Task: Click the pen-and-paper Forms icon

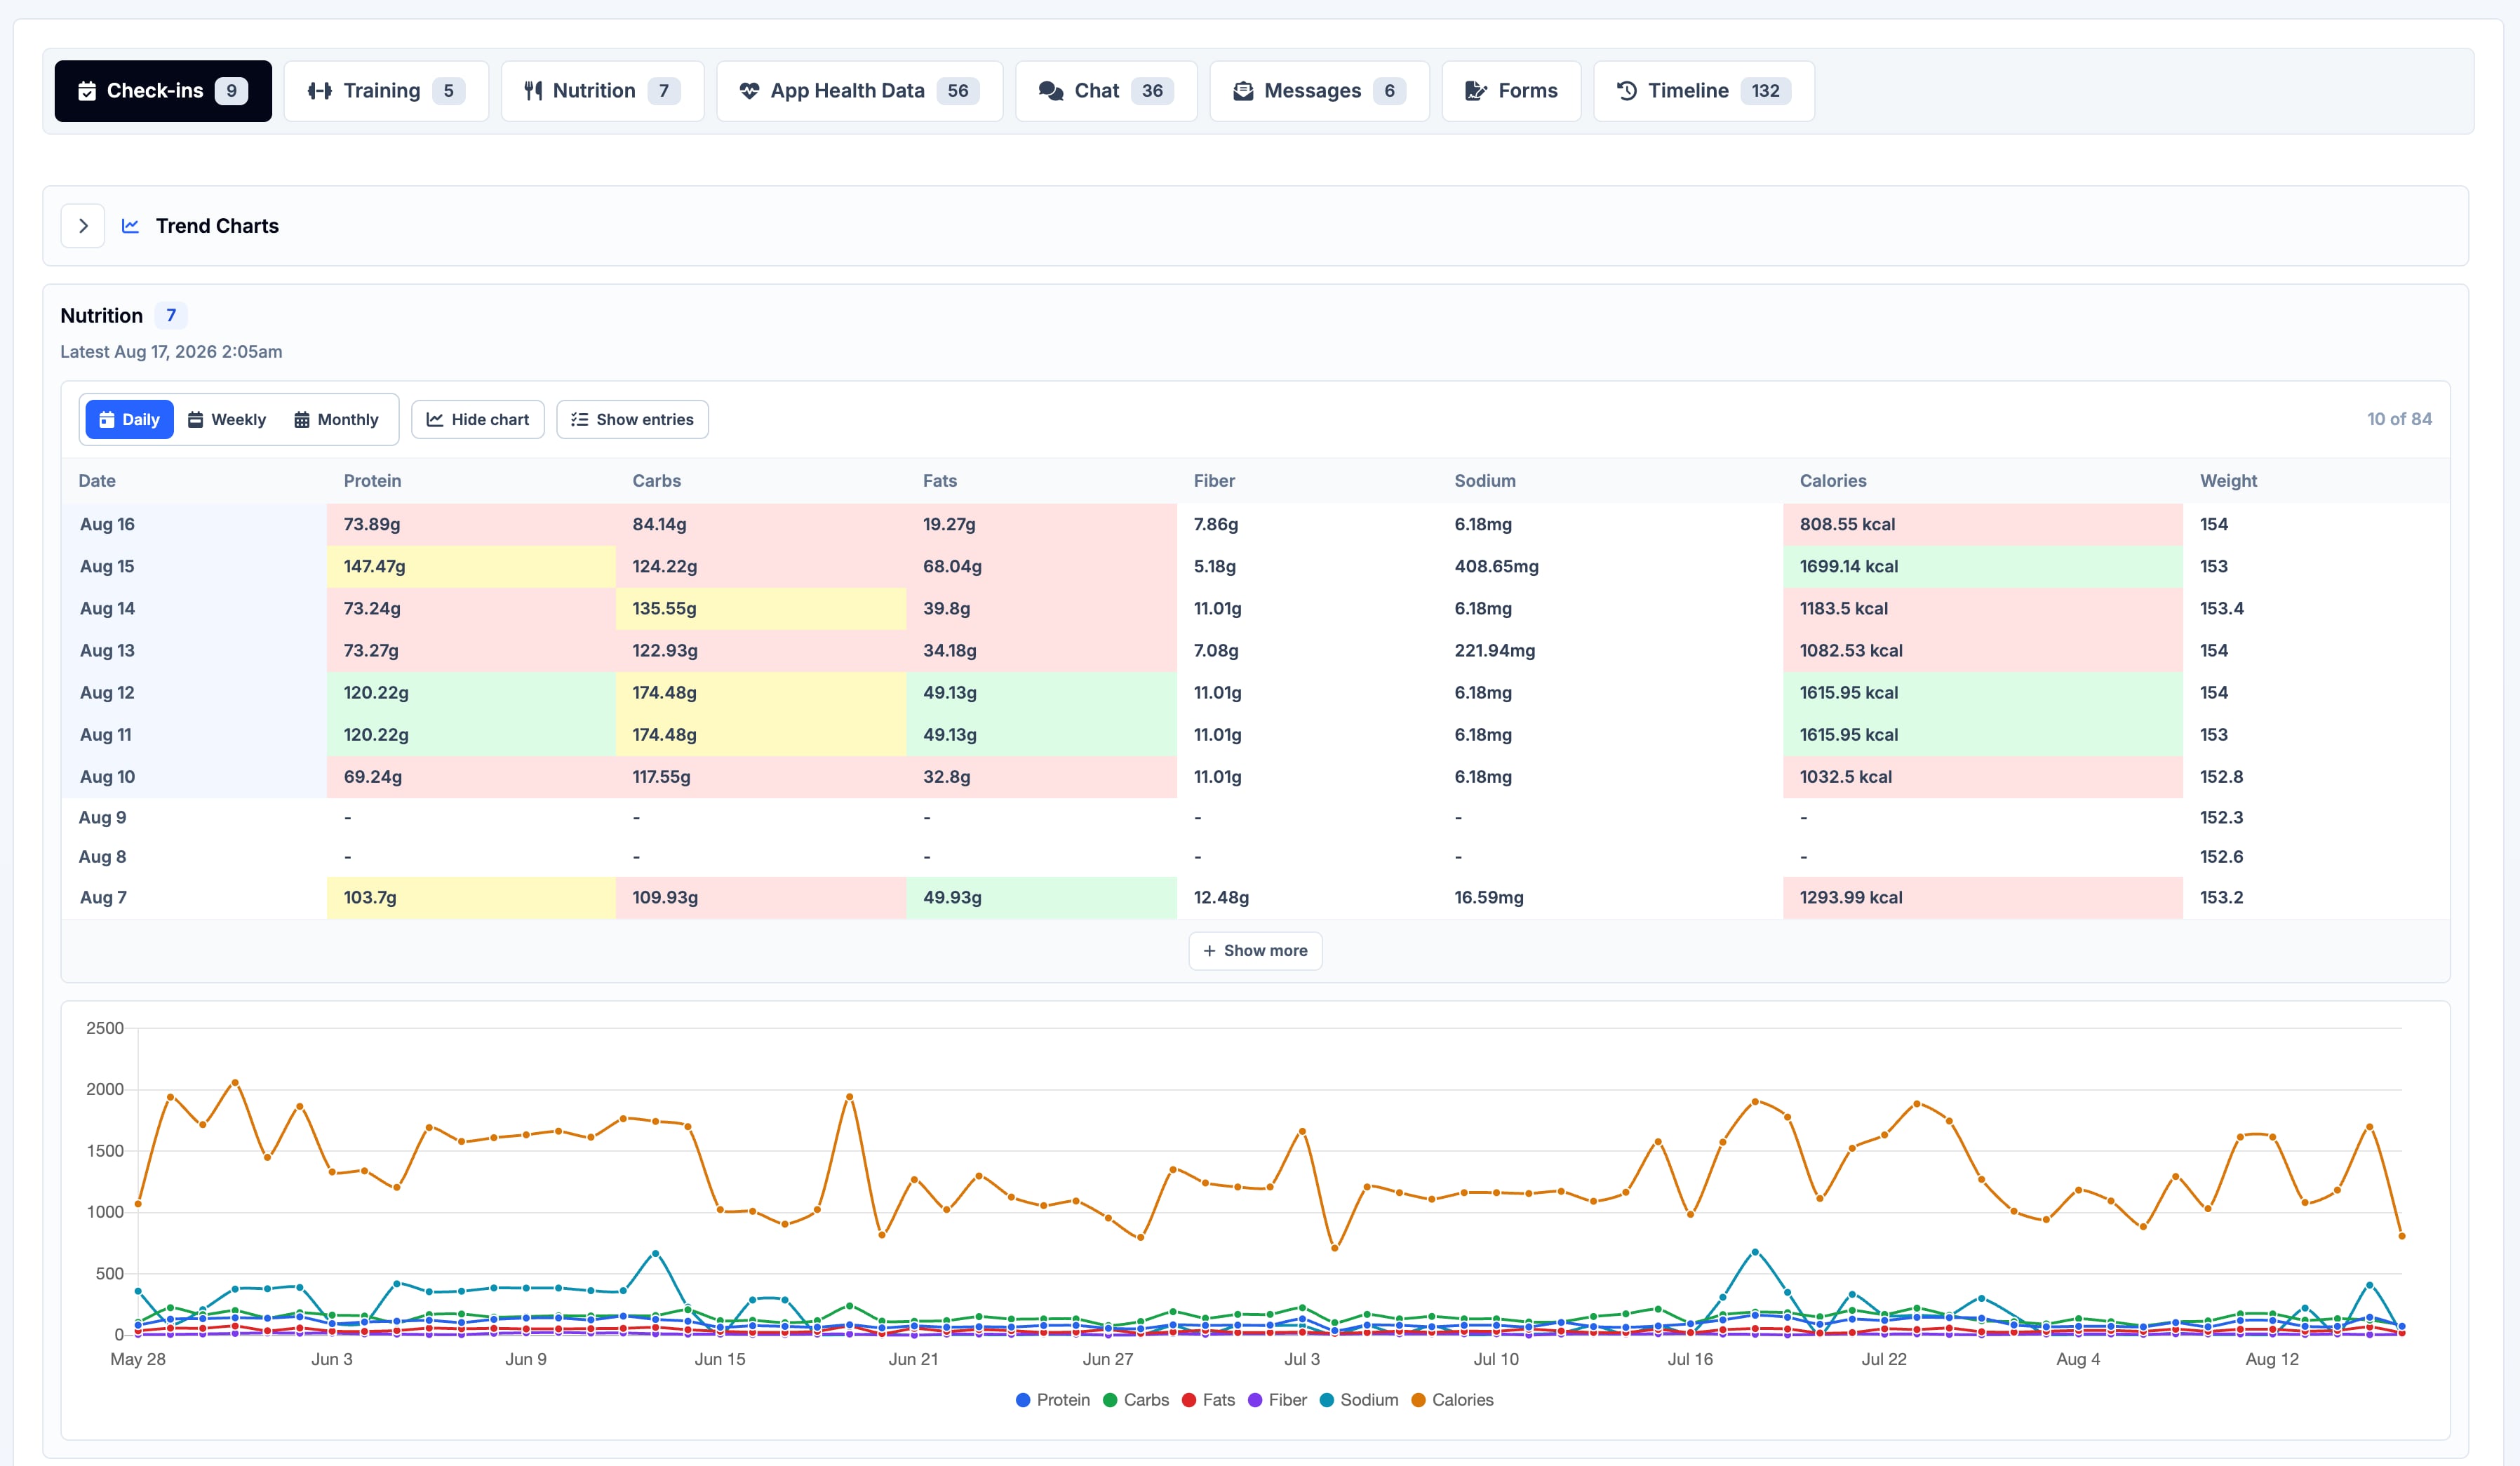Action: pyautogui.click(x=1476, y=91)
